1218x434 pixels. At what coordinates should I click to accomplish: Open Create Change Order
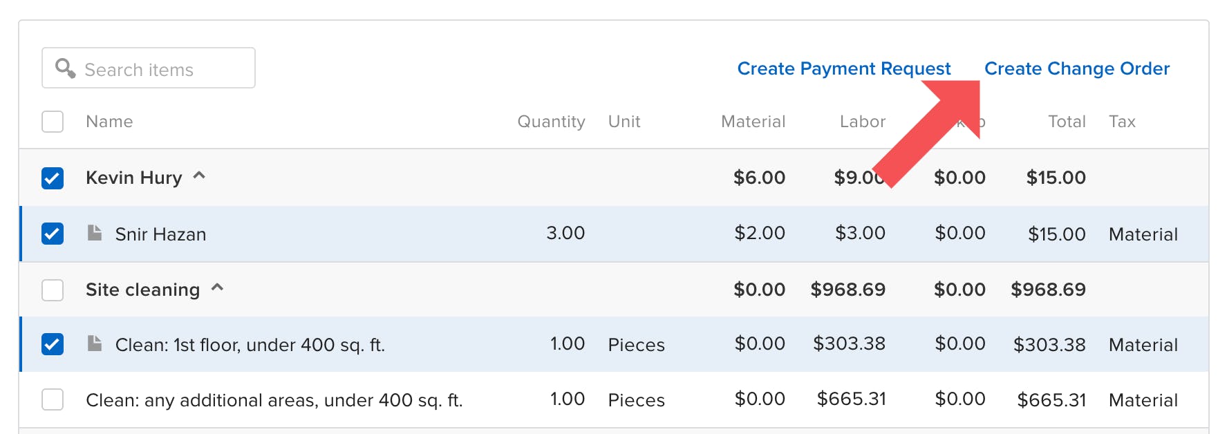point(1077,68)
